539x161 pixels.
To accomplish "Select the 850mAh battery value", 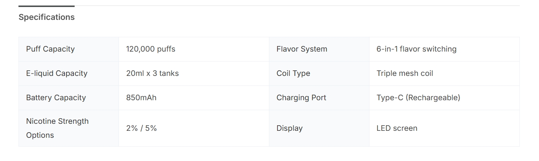I will [141, 98].
